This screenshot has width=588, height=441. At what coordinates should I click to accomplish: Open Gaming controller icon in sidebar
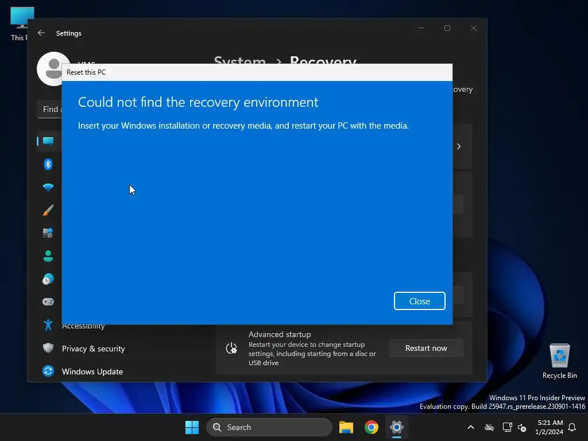[x=48, y=302]
